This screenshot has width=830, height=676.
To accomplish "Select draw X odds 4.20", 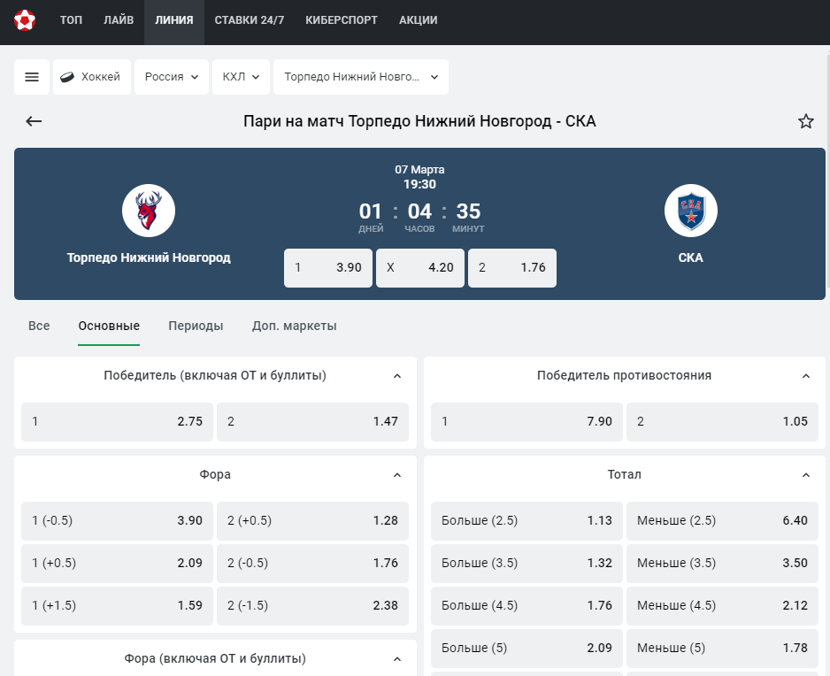I will click(x=420, y=268).
